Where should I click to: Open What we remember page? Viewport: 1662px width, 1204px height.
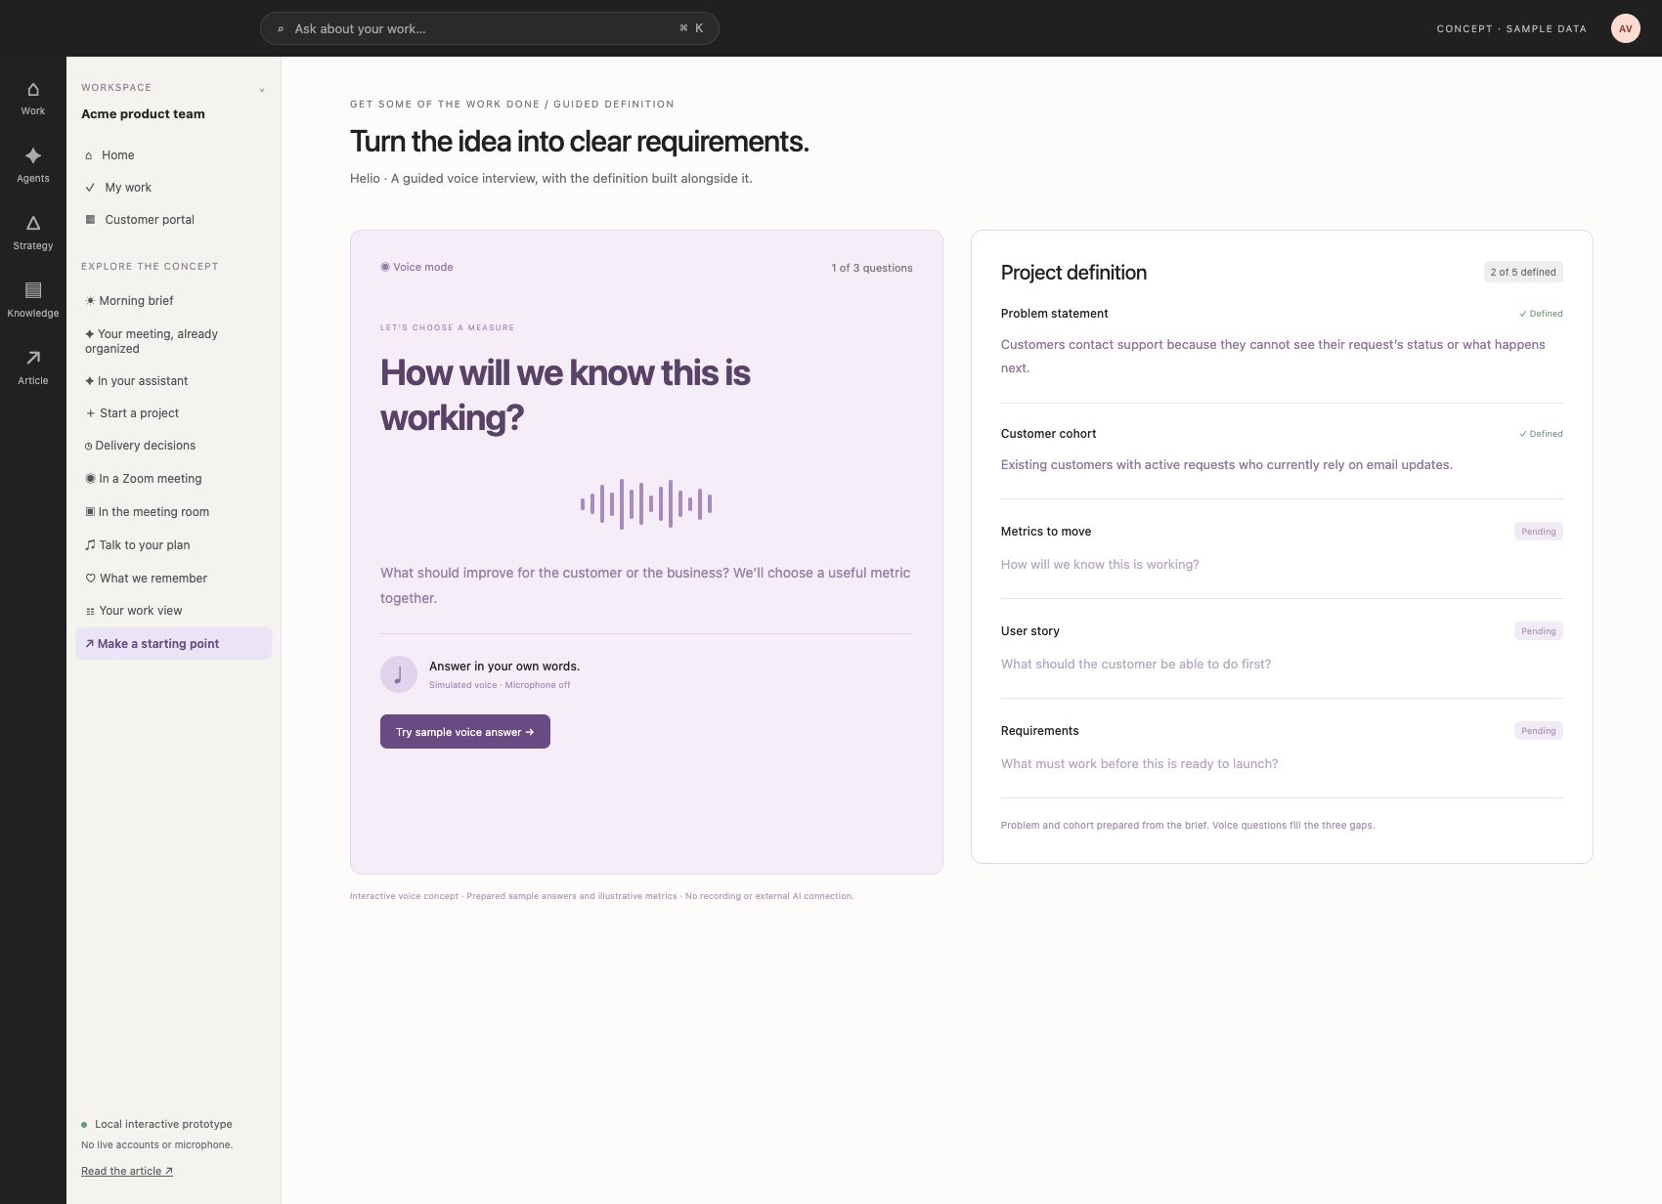173,579
